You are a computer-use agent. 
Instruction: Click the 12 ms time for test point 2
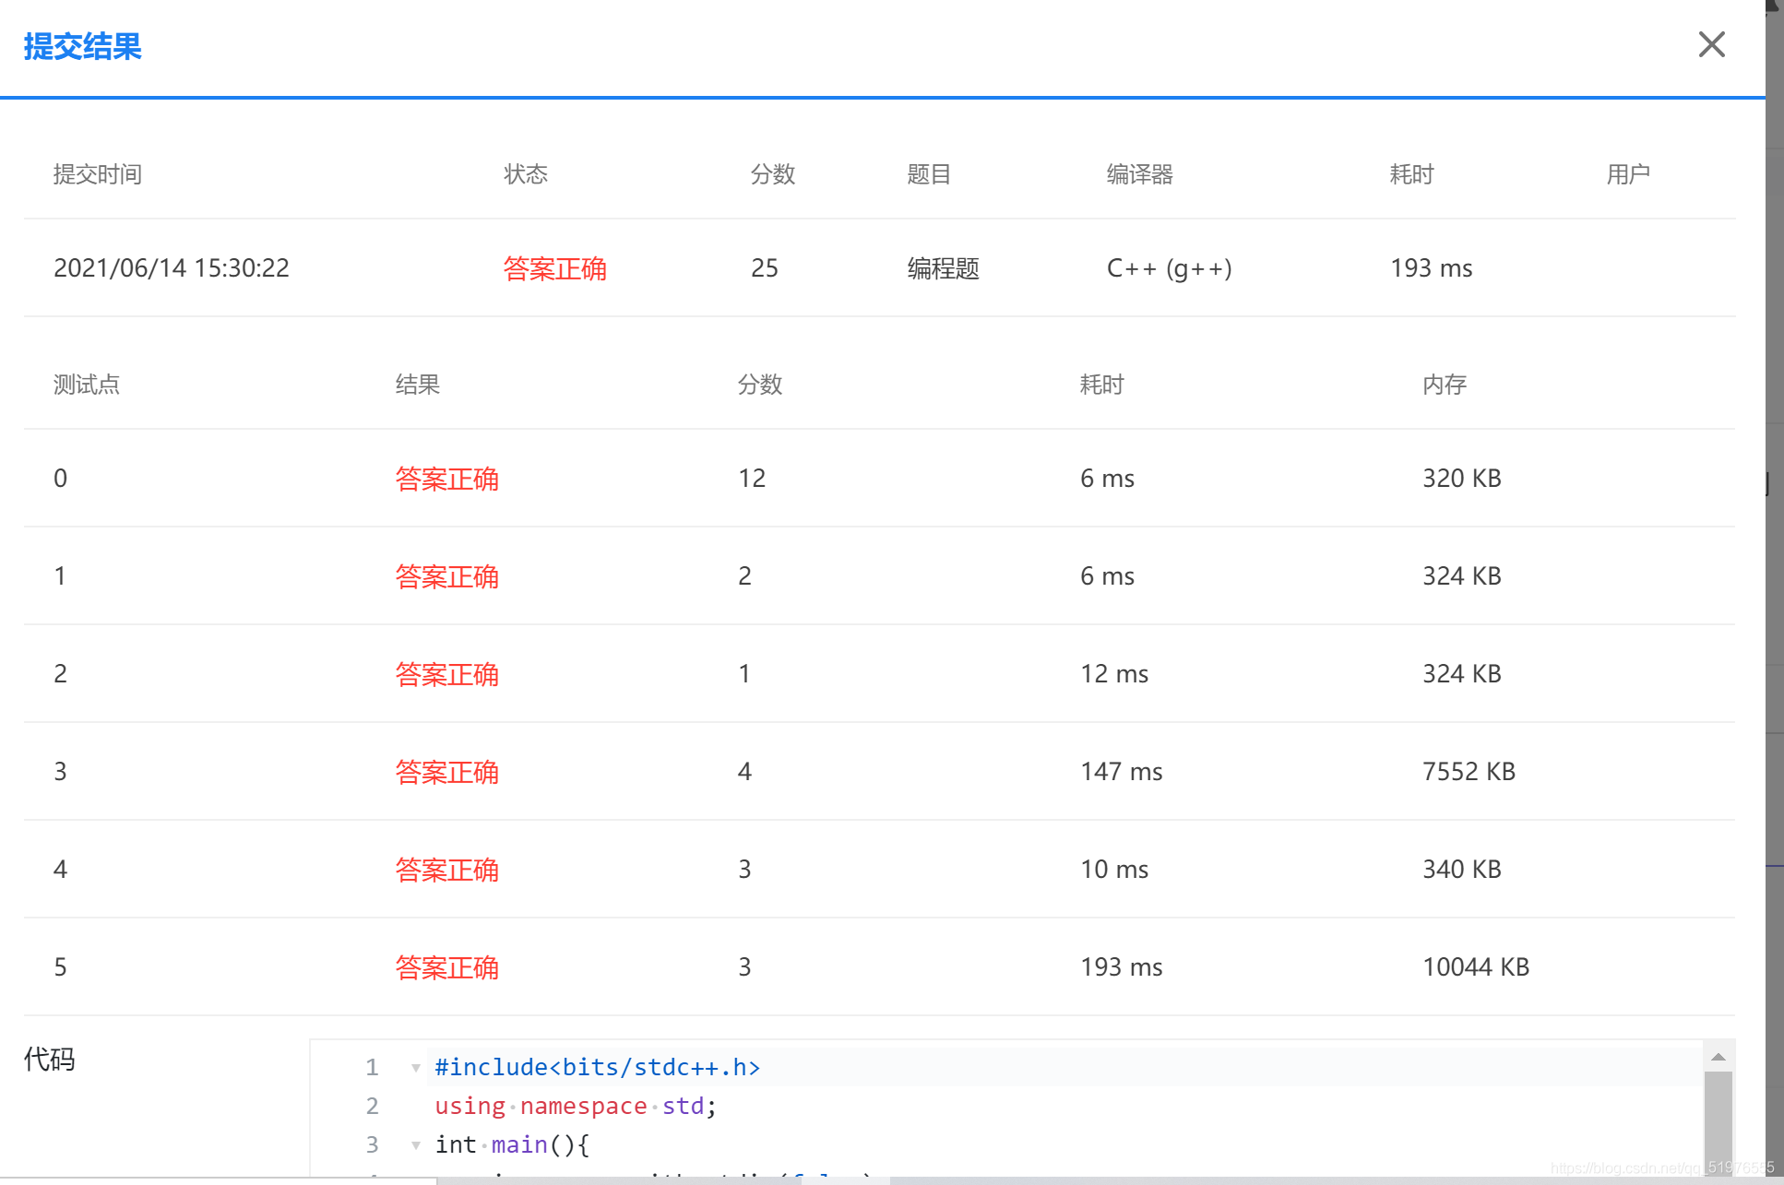(x=1114, y=674)
